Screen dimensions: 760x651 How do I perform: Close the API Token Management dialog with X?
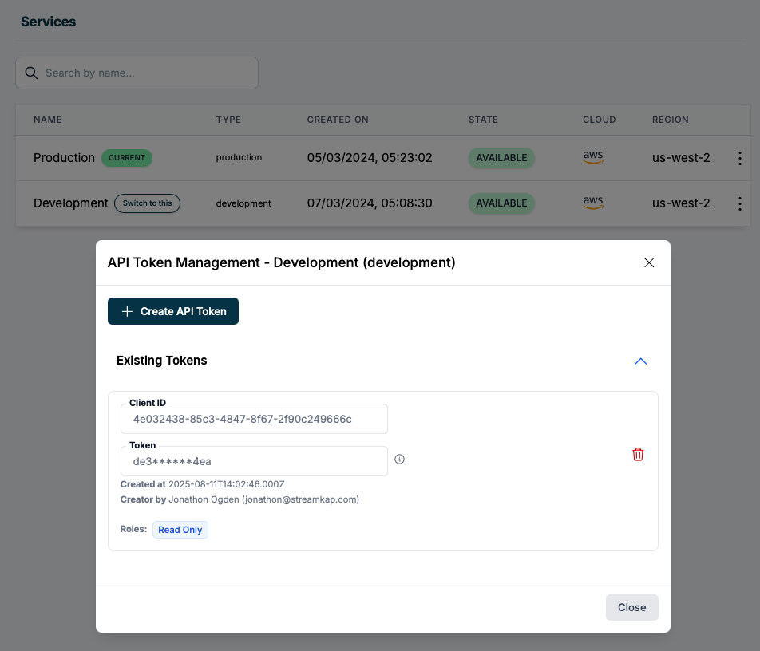pos(649,262)
